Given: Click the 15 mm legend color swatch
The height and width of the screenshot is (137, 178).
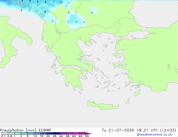Looking at the screenshot, I should pos(44,133).
